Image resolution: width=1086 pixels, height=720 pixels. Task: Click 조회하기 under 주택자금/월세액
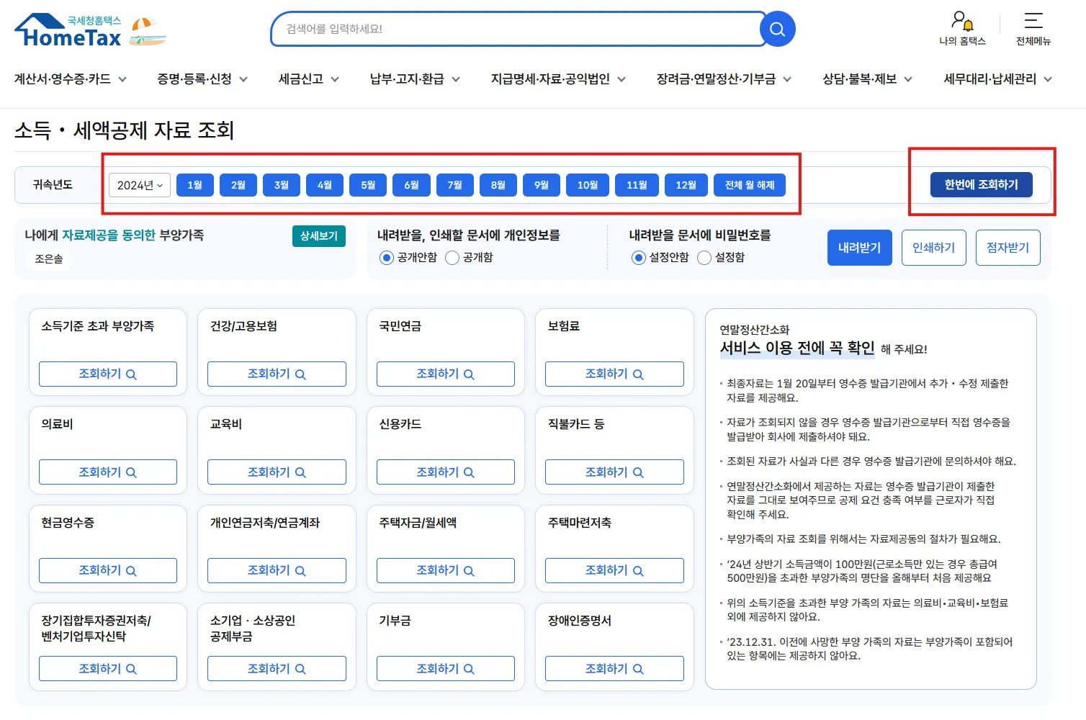pos(446,570)
